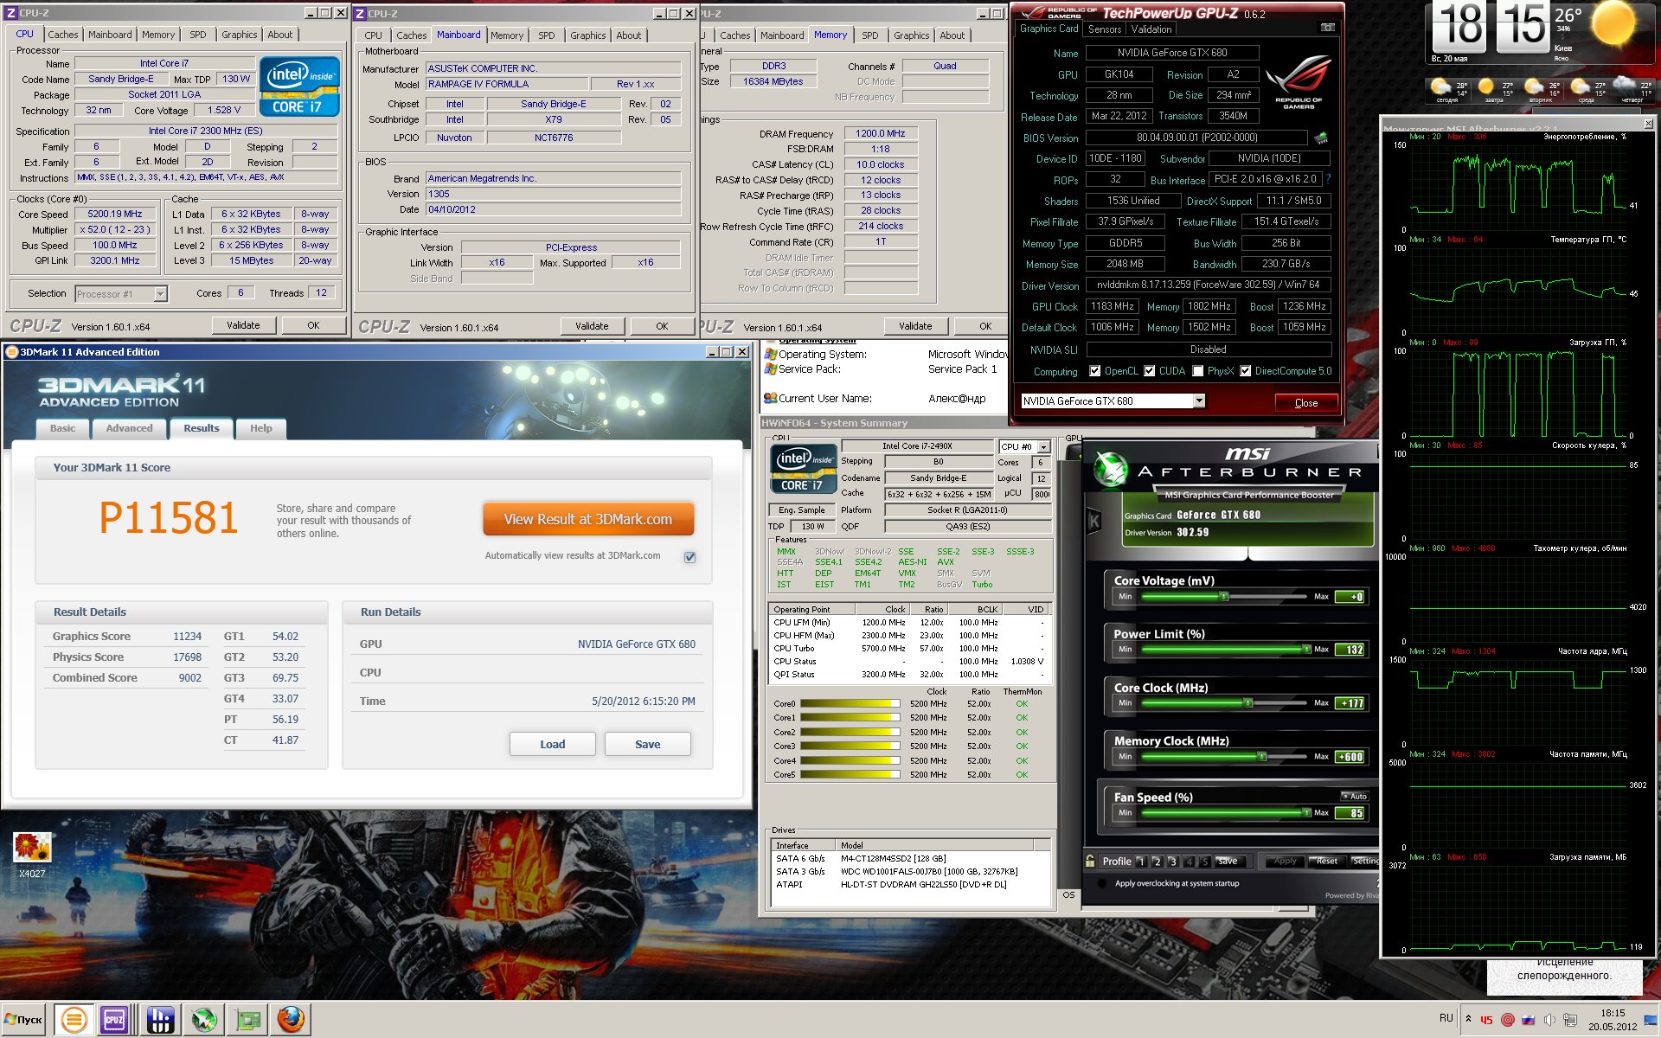Adjust Fan Speed slider handle
This screenshot has width=1661, height=1038.
pyautogui.click(x=1305, y=812)
